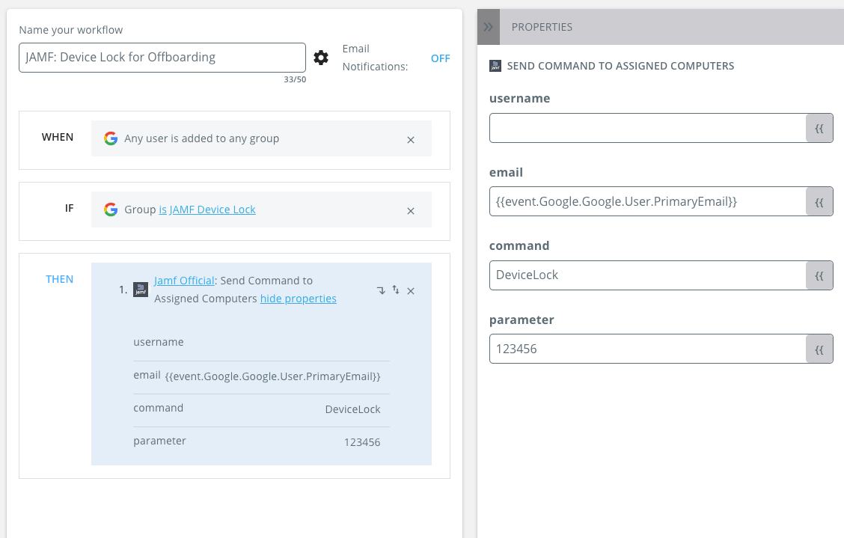Focus the username properties input
The image size is (844, 538).
coord(647,128)
